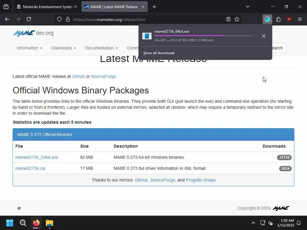This screenshot has height=230, width=307.
Task: Click the 92 MiB size cell
Action: click(x=86, y=157)
